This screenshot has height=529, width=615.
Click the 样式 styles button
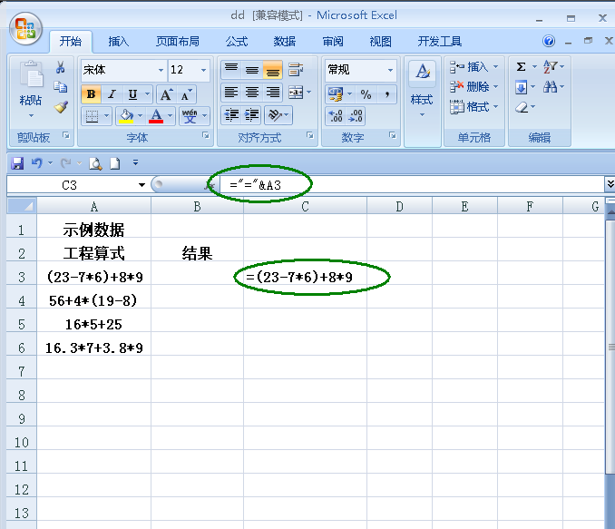point(422,91)
